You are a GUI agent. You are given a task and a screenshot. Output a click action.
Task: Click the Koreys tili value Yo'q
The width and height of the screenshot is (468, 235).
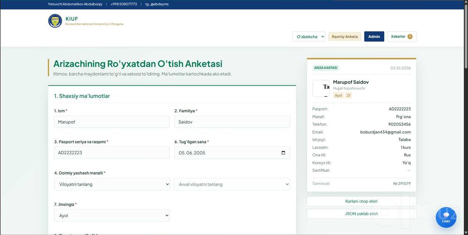(407, 163)
